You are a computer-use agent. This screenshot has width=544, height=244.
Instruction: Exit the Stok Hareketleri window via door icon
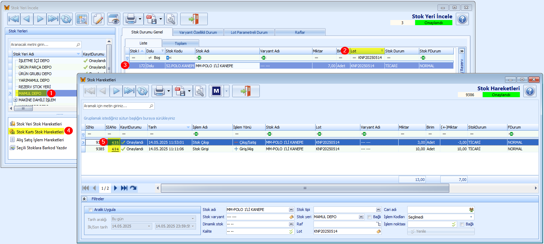246,91
